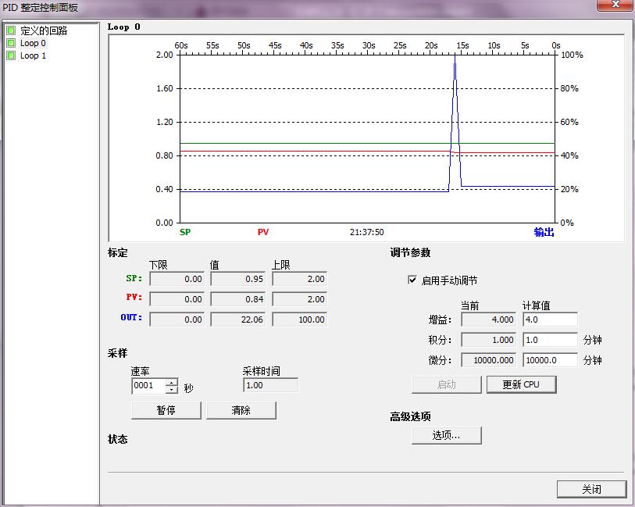Click the green SP legend label under the chart
The height and width of the screenshot is (507, 635).
coord(185,232)
